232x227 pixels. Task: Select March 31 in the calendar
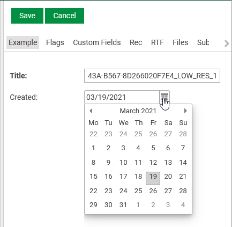123,205
